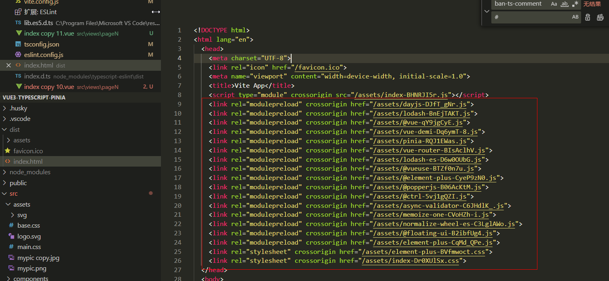609x281 pixels.
Task: Click the JSON icon beside tsconfig.json
Action: (x=18, y=44)
